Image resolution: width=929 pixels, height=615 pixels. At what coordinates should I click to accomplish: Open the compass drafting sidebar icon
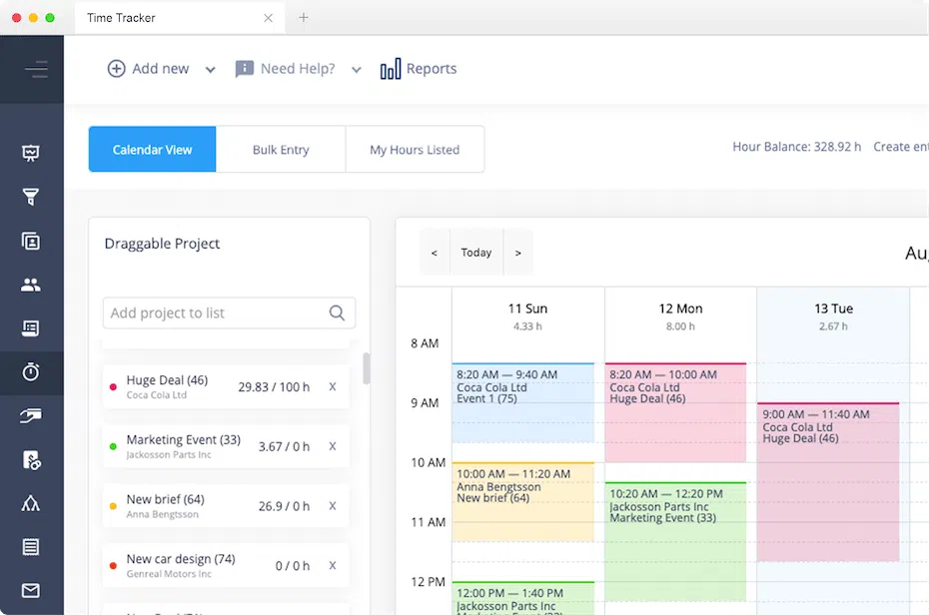pyautogui.click(x=31, y=504)
